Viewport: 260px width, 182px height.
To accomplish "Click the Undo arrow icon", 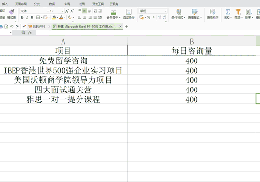I will pos(12,26).
